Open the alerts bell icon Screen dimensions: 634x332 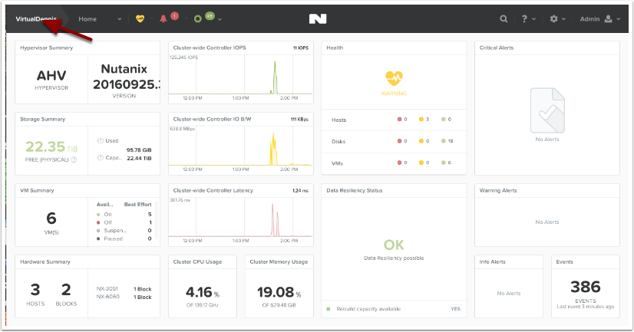pyautogui.click(x=164, y=18)
